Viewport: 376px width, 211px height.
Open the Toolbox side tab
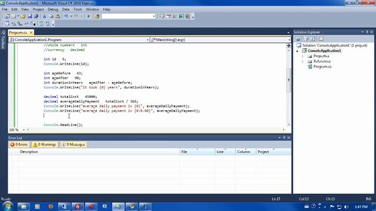tap(3, 40)
